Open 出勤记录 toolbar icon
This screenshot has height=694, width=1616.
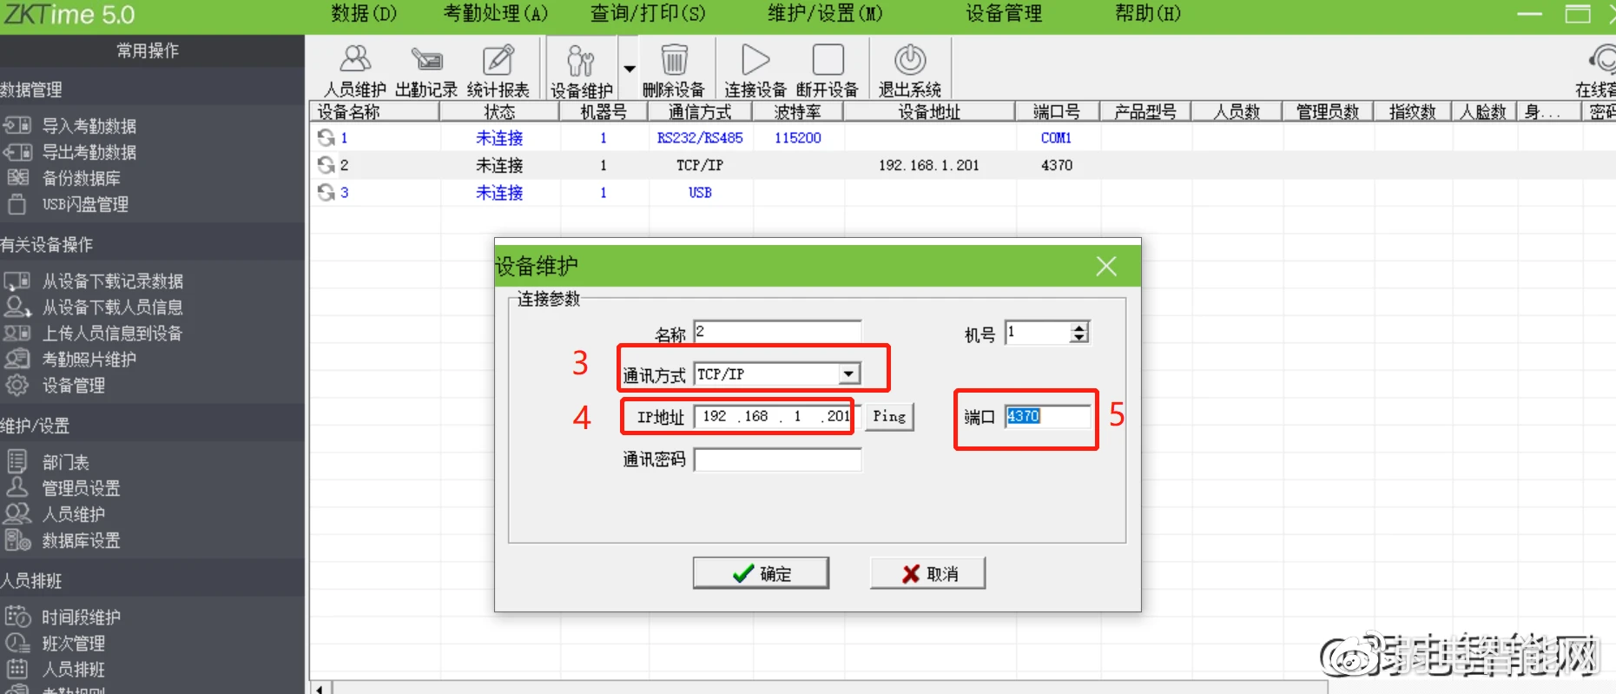click(425, 70)
